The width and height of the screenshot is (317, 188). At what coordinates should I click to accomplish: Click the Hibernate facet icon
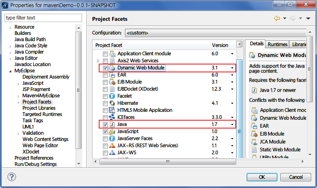(x=112, y=103)
